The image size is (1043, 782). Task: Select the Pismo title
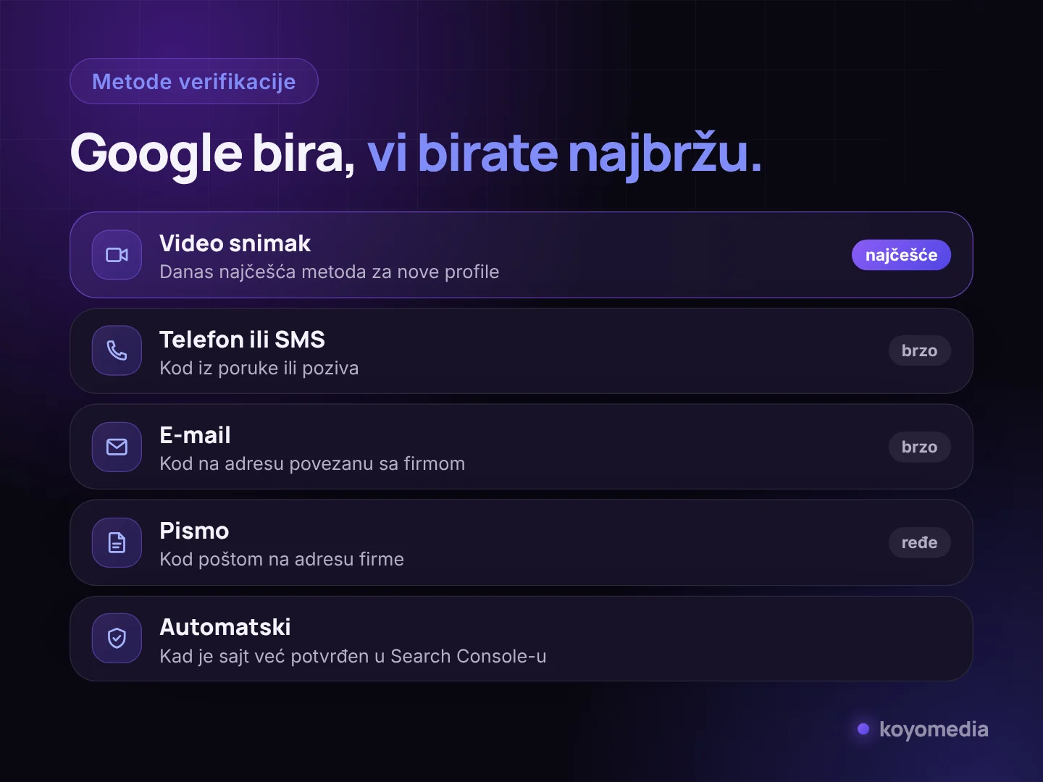coord(194,531)
